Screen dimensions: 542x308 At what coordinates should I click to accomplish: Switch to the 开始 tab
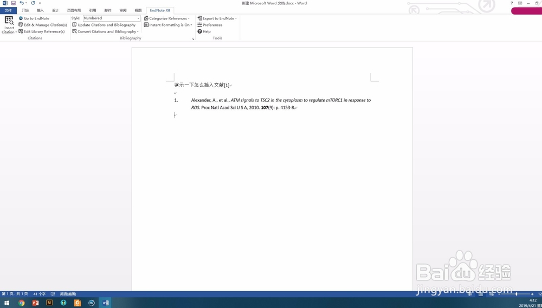point(25,10)
